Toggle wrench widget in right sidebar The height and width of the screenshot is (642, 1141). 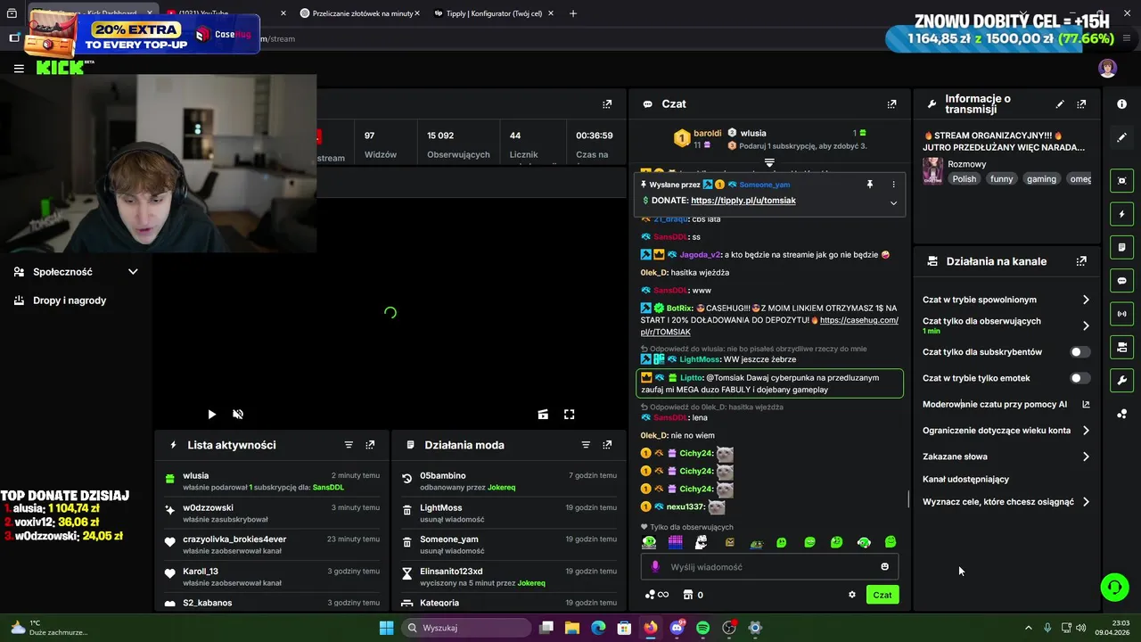click(x=1122, y=381)
